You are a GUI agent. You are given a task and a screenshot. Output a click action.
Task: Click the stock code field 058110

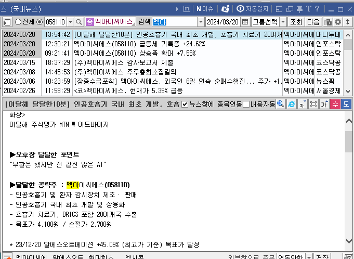click(56, 22)
